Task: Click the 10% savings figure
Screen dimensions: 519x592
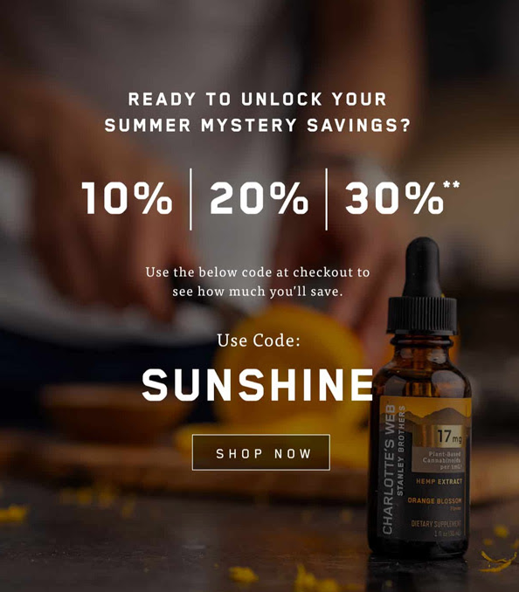Action: [127, 198]
